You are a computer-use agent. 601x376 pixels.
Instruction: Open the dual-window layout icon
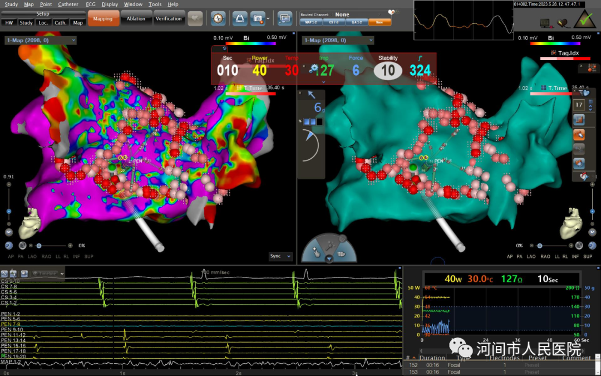(x=284, y=18)
